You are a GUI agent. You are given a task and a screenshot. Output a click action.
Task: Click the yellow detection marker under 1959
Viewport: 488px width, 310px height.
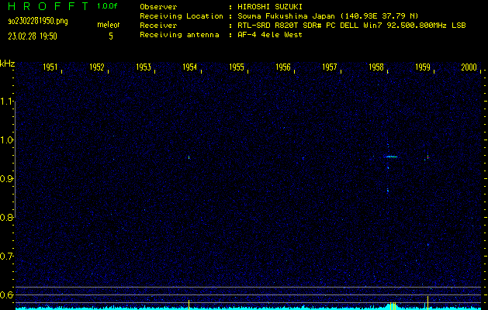coord(428,302)
